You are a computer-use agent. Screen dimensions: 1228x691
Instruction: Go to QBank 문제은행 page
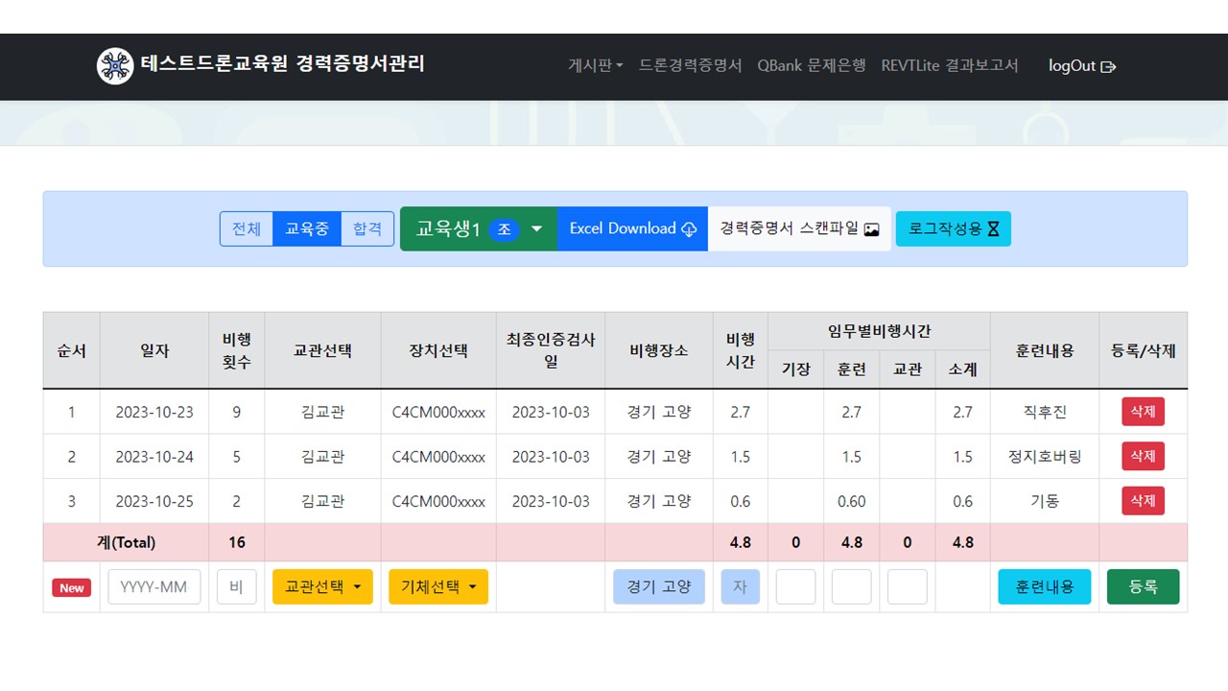(x=811, y=66)
